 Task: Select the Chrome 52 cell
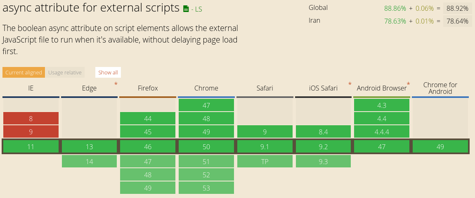pos(206,175)
